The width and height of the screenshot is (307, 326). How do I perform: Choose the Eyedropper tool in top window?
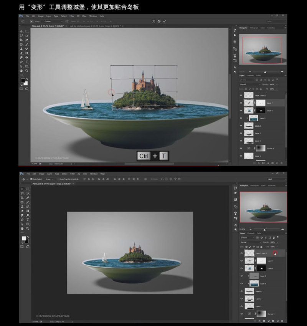27,40
